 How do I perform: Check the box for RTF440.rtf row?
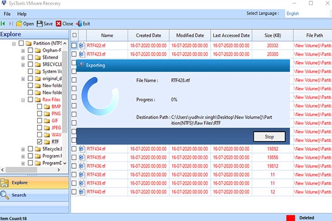[x=74, y=192]
